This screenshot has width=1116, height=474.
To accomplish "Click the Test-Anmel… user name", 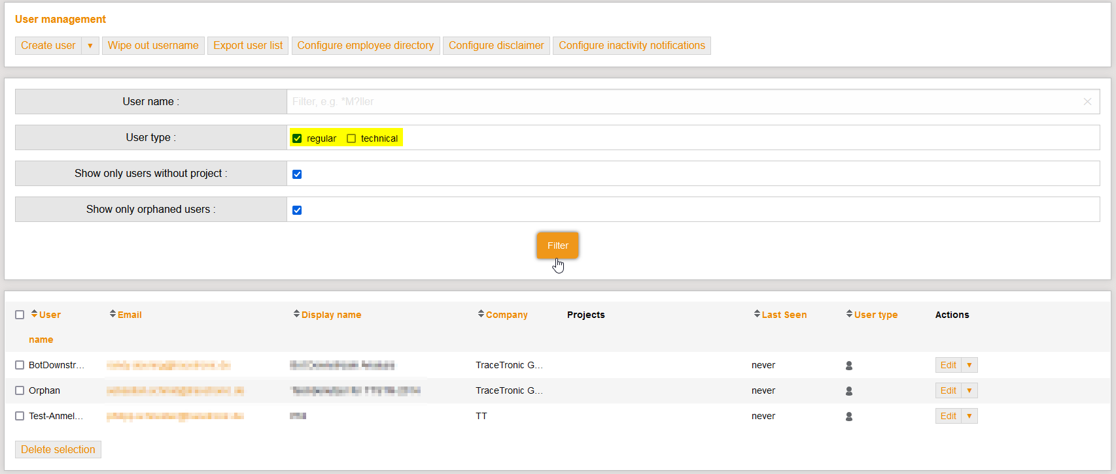I will click(x=56, y=416).
